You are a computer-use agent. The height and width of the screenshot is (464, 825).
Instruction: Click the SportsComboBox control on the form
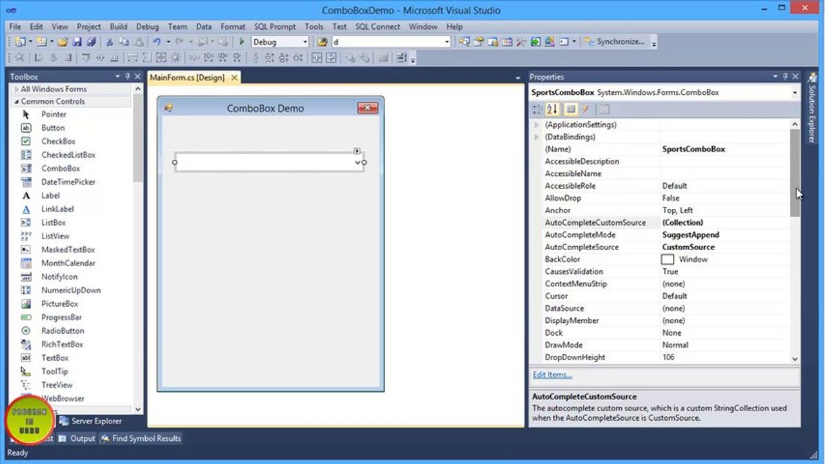269,162
